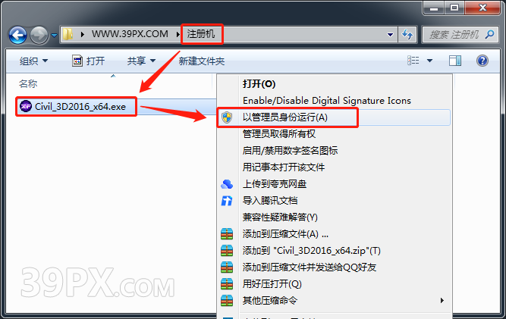Select 用记事本打开该文件 option
506x319 pixels.
click(284, 167)
